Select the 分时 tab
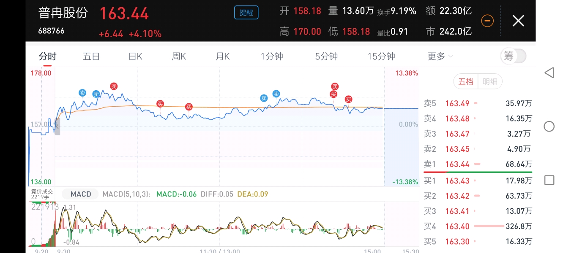 (47, 57)
